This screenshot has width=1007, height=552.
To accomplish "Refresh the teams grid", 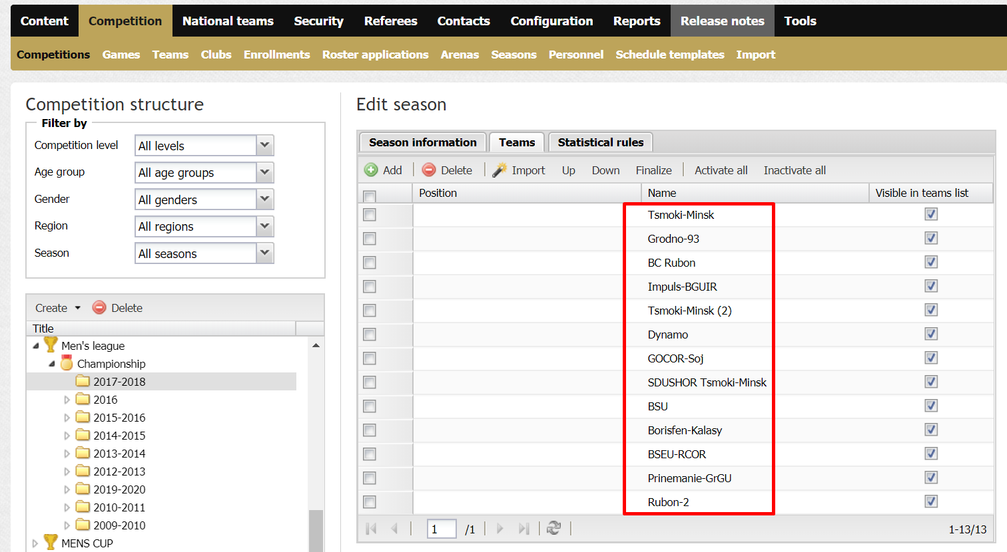I will 553,528.
